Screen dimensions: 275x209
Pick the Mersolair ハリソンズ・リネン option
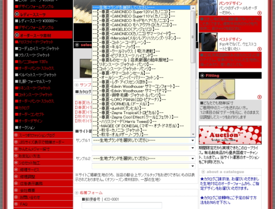coord(141,38)
